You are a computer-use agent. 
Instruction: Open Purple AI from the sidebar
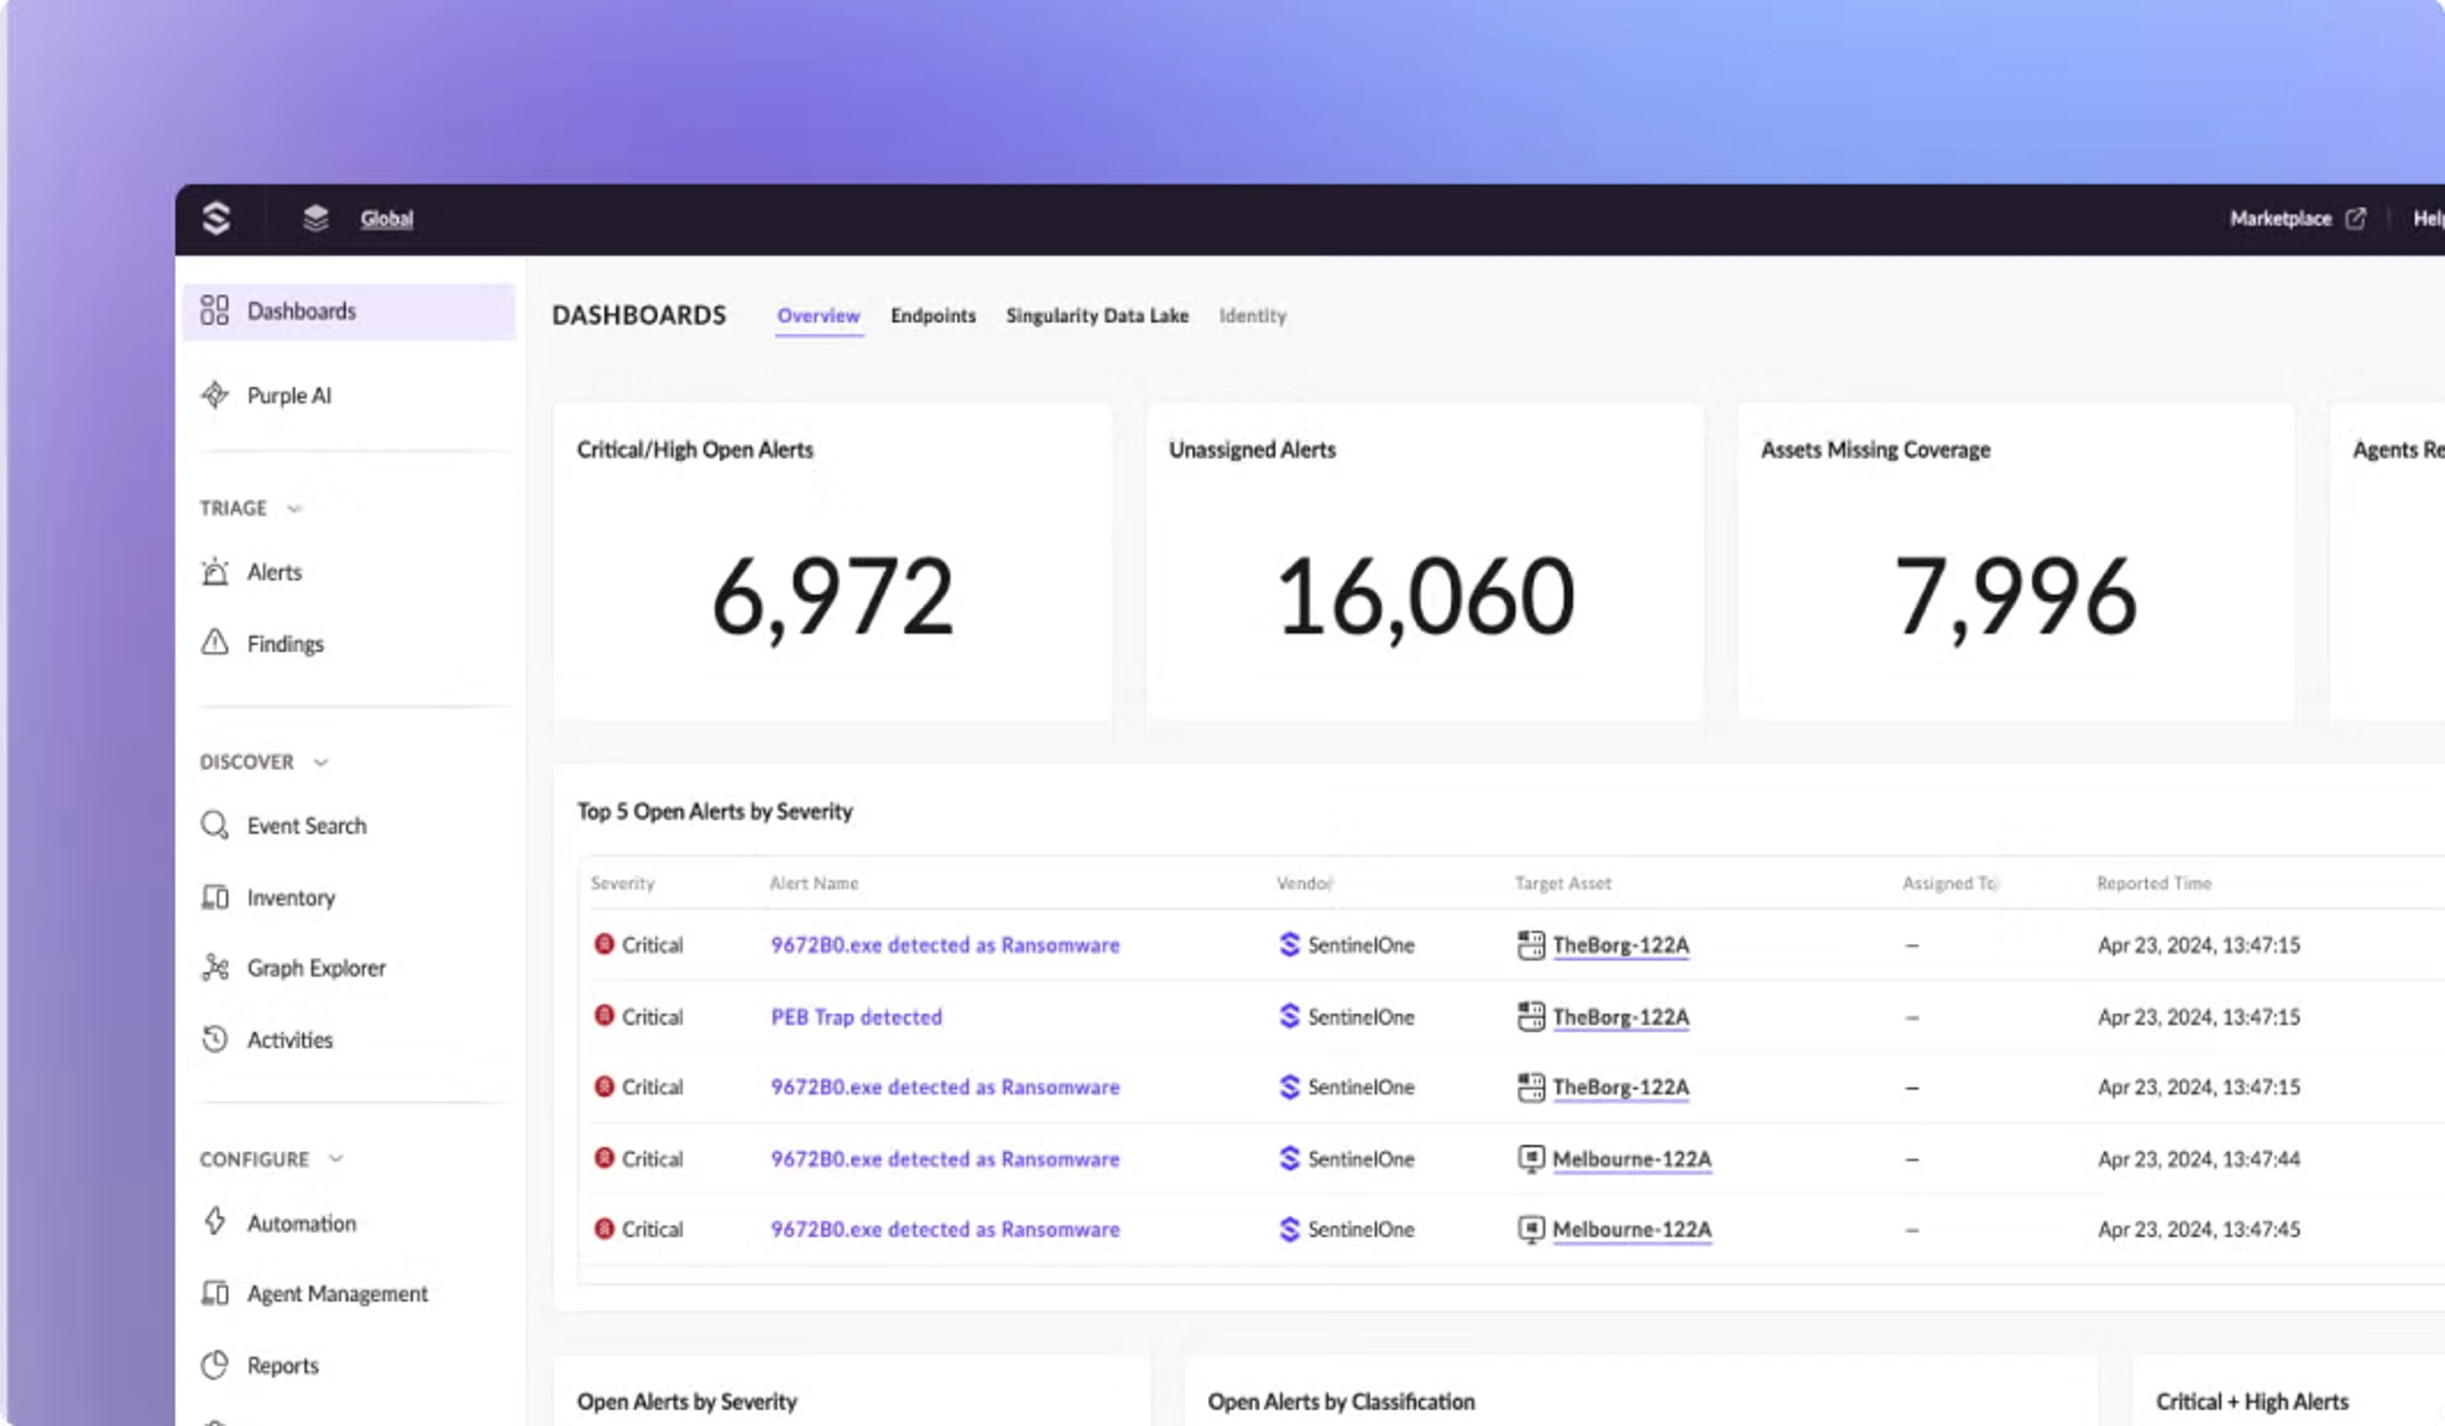pos(289,395)
